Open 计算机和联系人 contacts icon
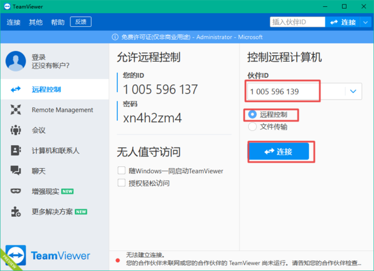The width and height of the screenshot is (374, 271). (x=16, y=150)
